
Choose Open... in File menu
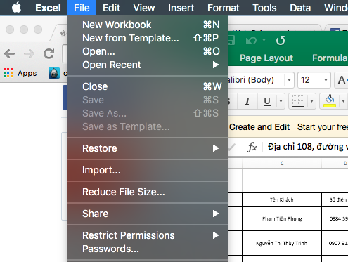pos(148,51)
